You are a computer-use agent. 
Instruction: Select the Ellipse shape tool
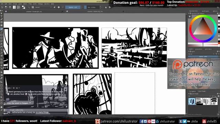tap(1, 38)
